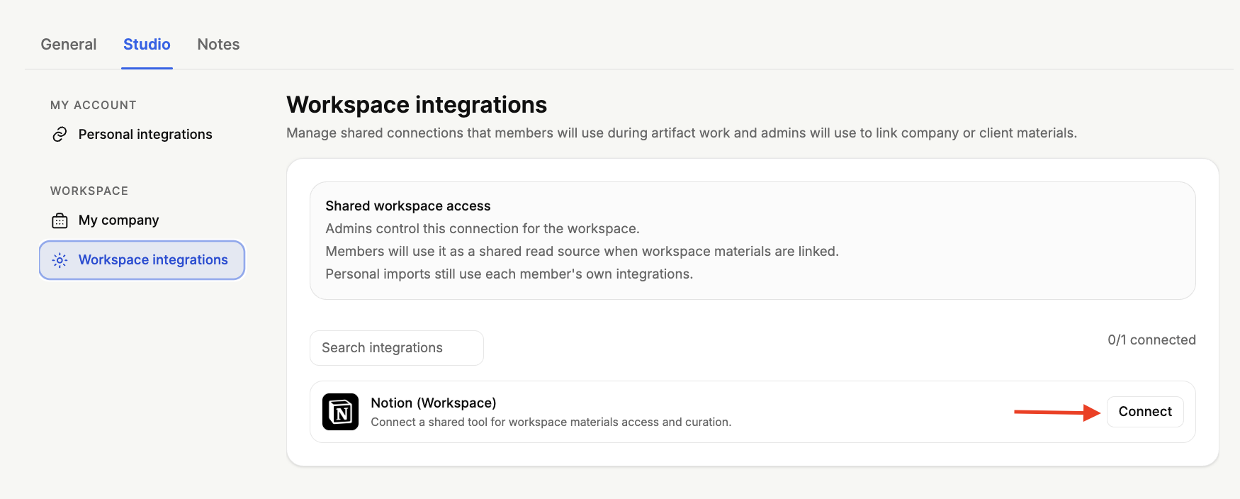1240x499 pixels.
Task: Click the chain-link icon beside Personal integrations
Action: pos(60,134)
